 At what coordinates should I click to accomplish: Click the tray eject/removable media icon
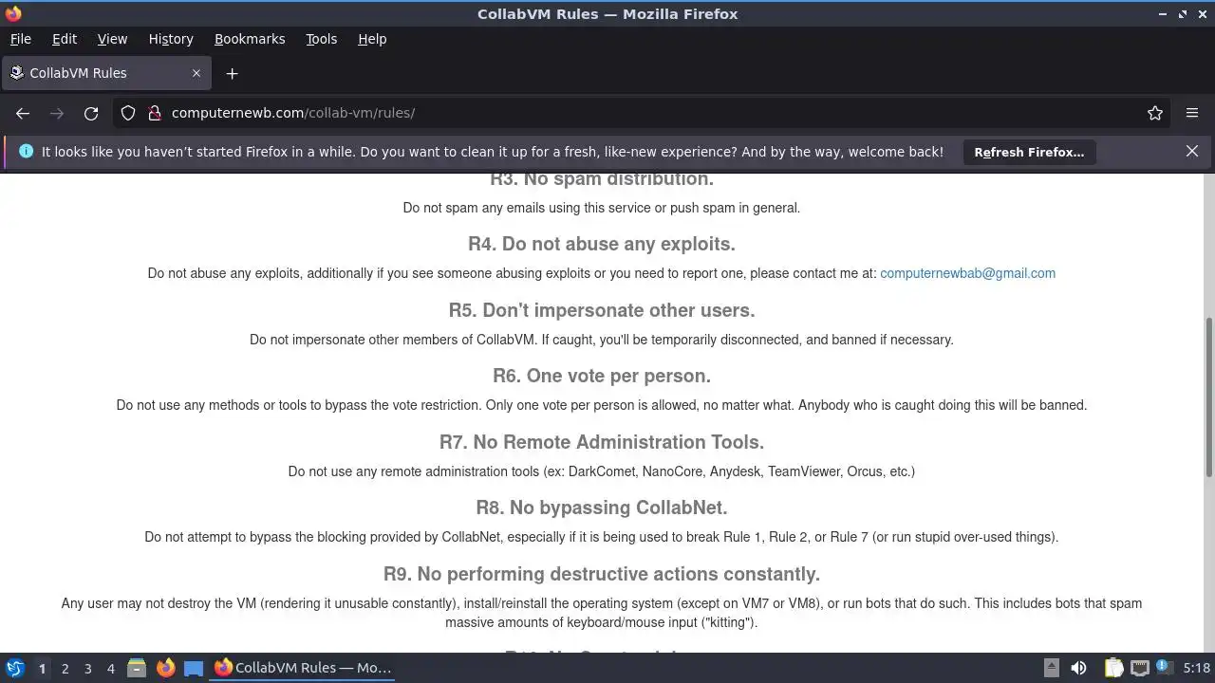point(1051,668)
